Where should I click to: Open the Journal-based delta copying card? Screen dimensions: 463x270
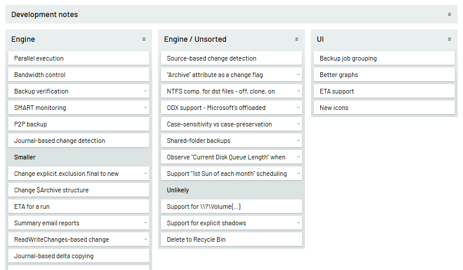click(79, 256)
